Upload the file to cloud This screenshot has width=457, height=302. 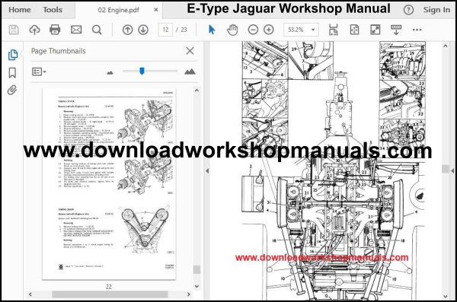[35, 30]
